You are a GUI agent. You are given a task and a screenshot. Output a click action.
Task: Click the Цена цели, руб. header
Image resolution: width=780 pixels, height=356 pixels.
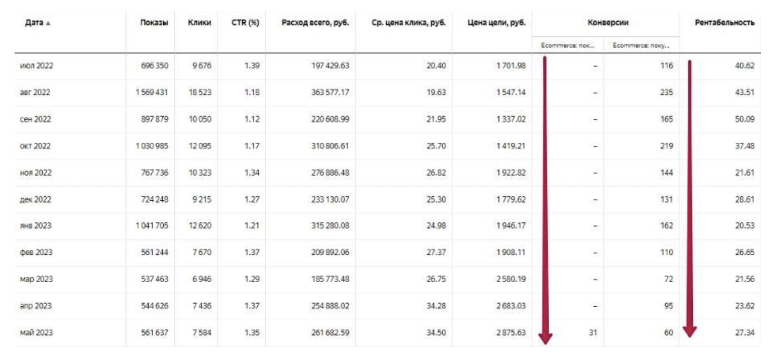(x=496, y=23)
